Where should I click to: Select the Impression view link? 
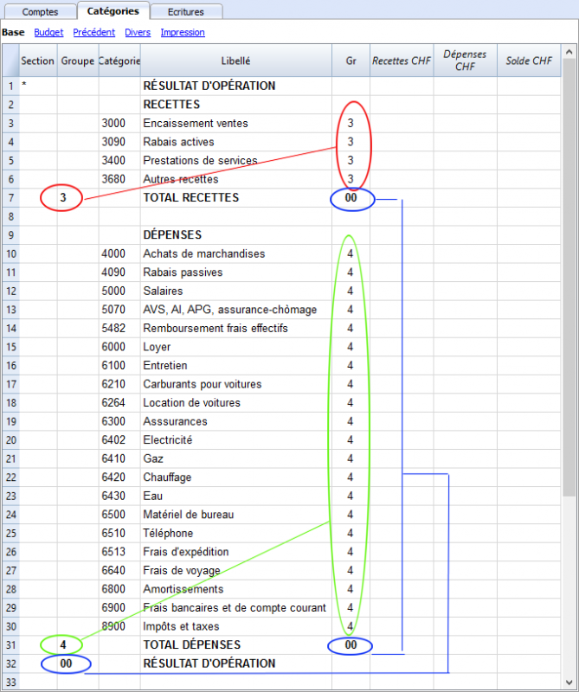tap(183, 33)
